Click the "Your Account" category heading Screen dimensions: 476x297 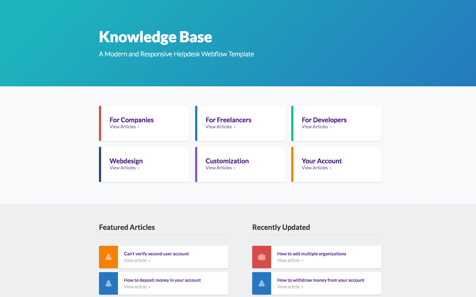322,161
